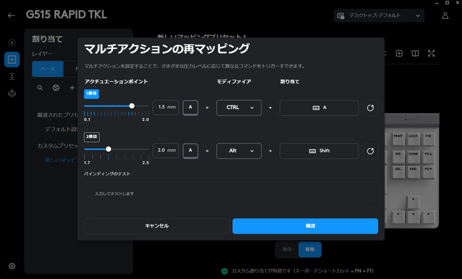Open the actuation settings sidebar icon
This screenshot has height=279, width=462.
coord(12,76)
